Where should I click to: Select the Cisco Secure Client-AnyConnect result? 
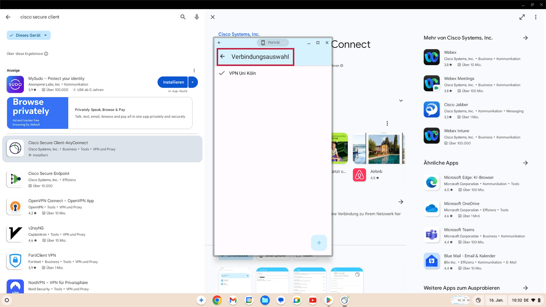pos(102,149)
